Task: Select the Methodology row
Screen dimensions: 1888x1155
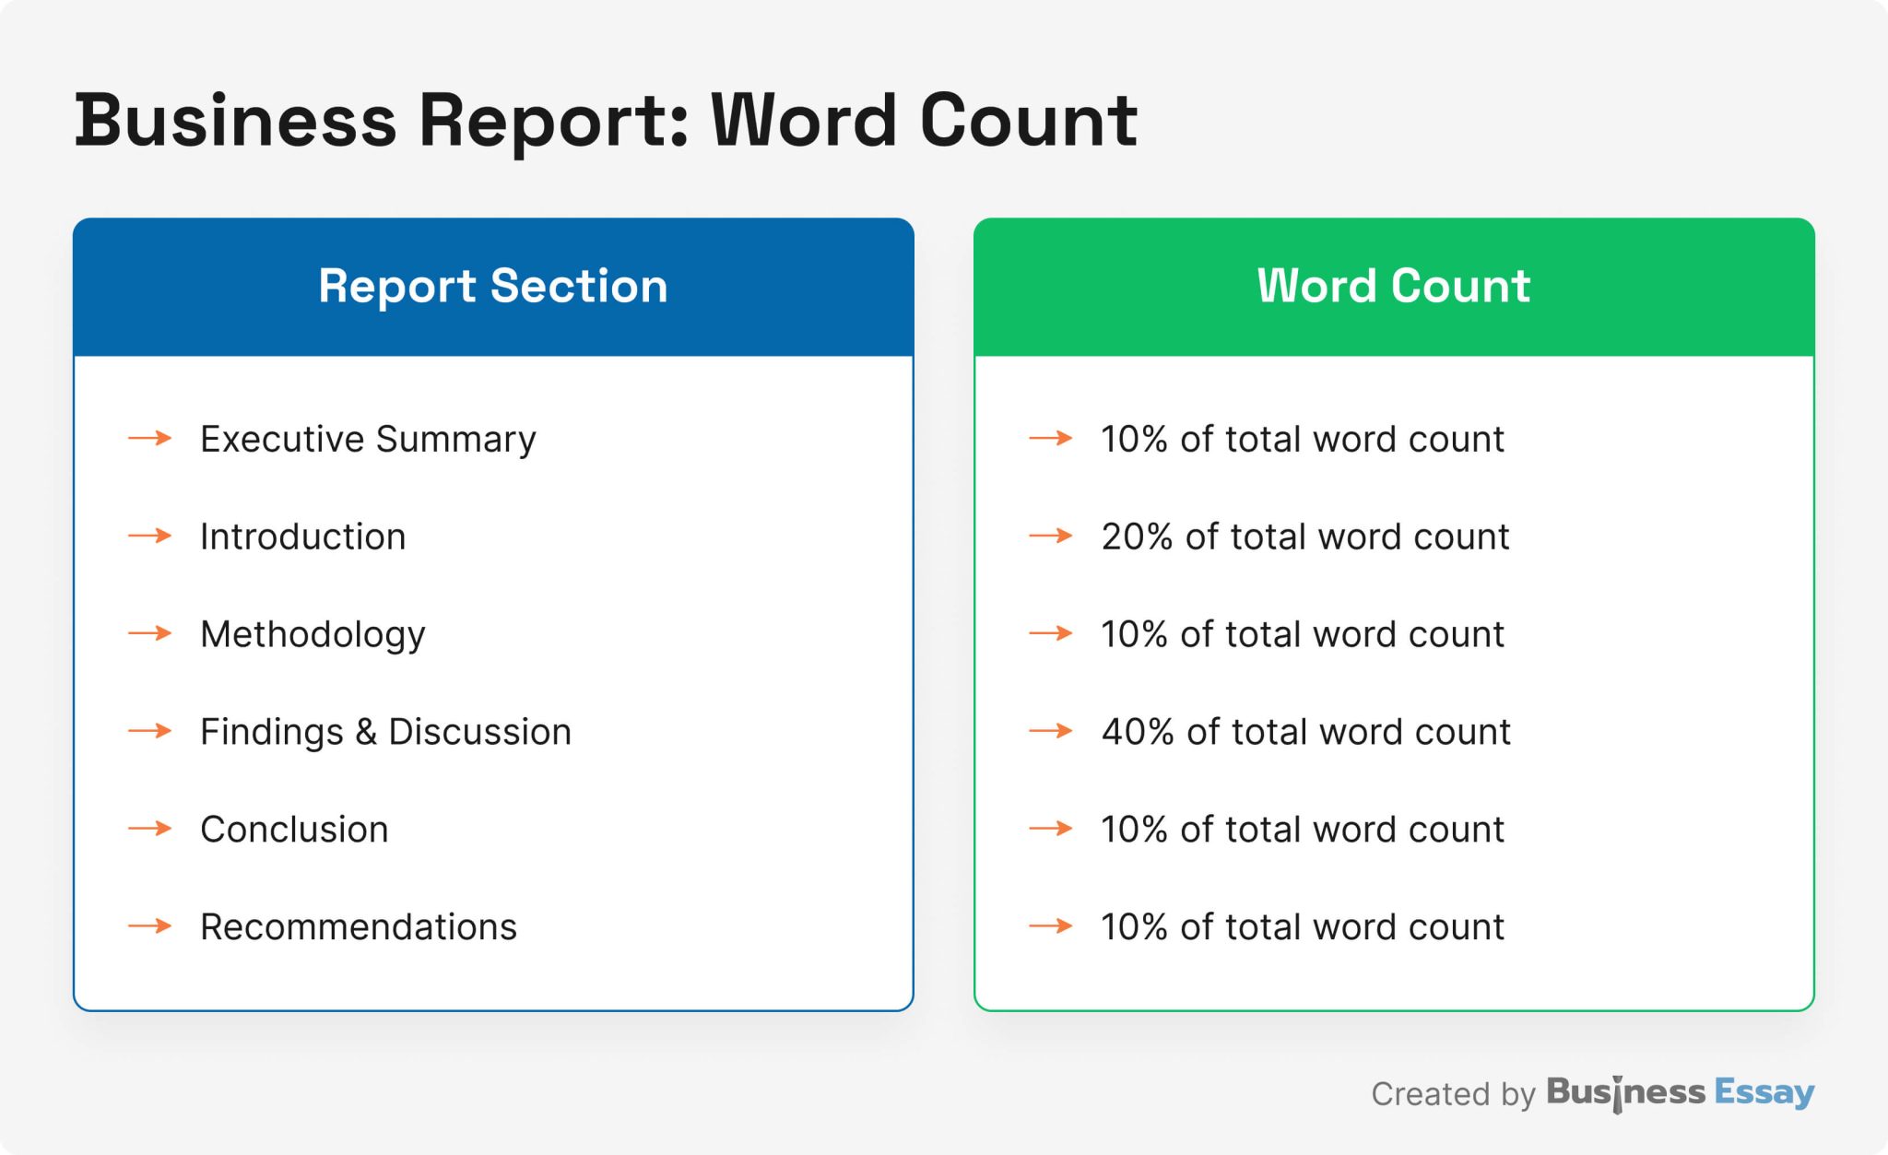Action: [x=313, y=635]
